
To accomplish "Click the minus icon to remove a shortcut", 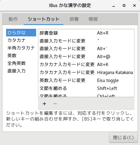I will pyautogui.click(x=55, y=104).
